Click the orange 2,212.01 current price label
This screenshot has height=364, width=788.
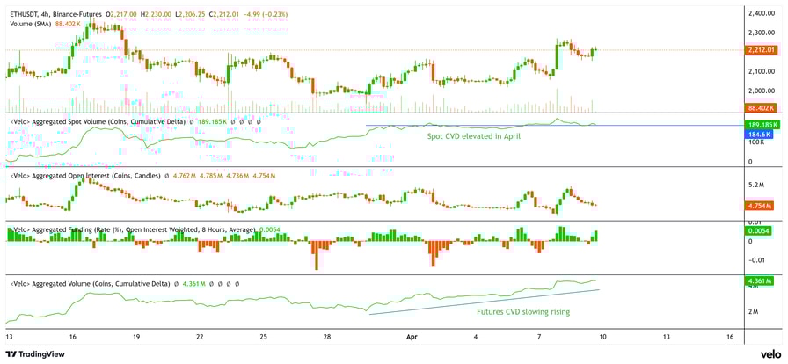[x=761, y=50]
